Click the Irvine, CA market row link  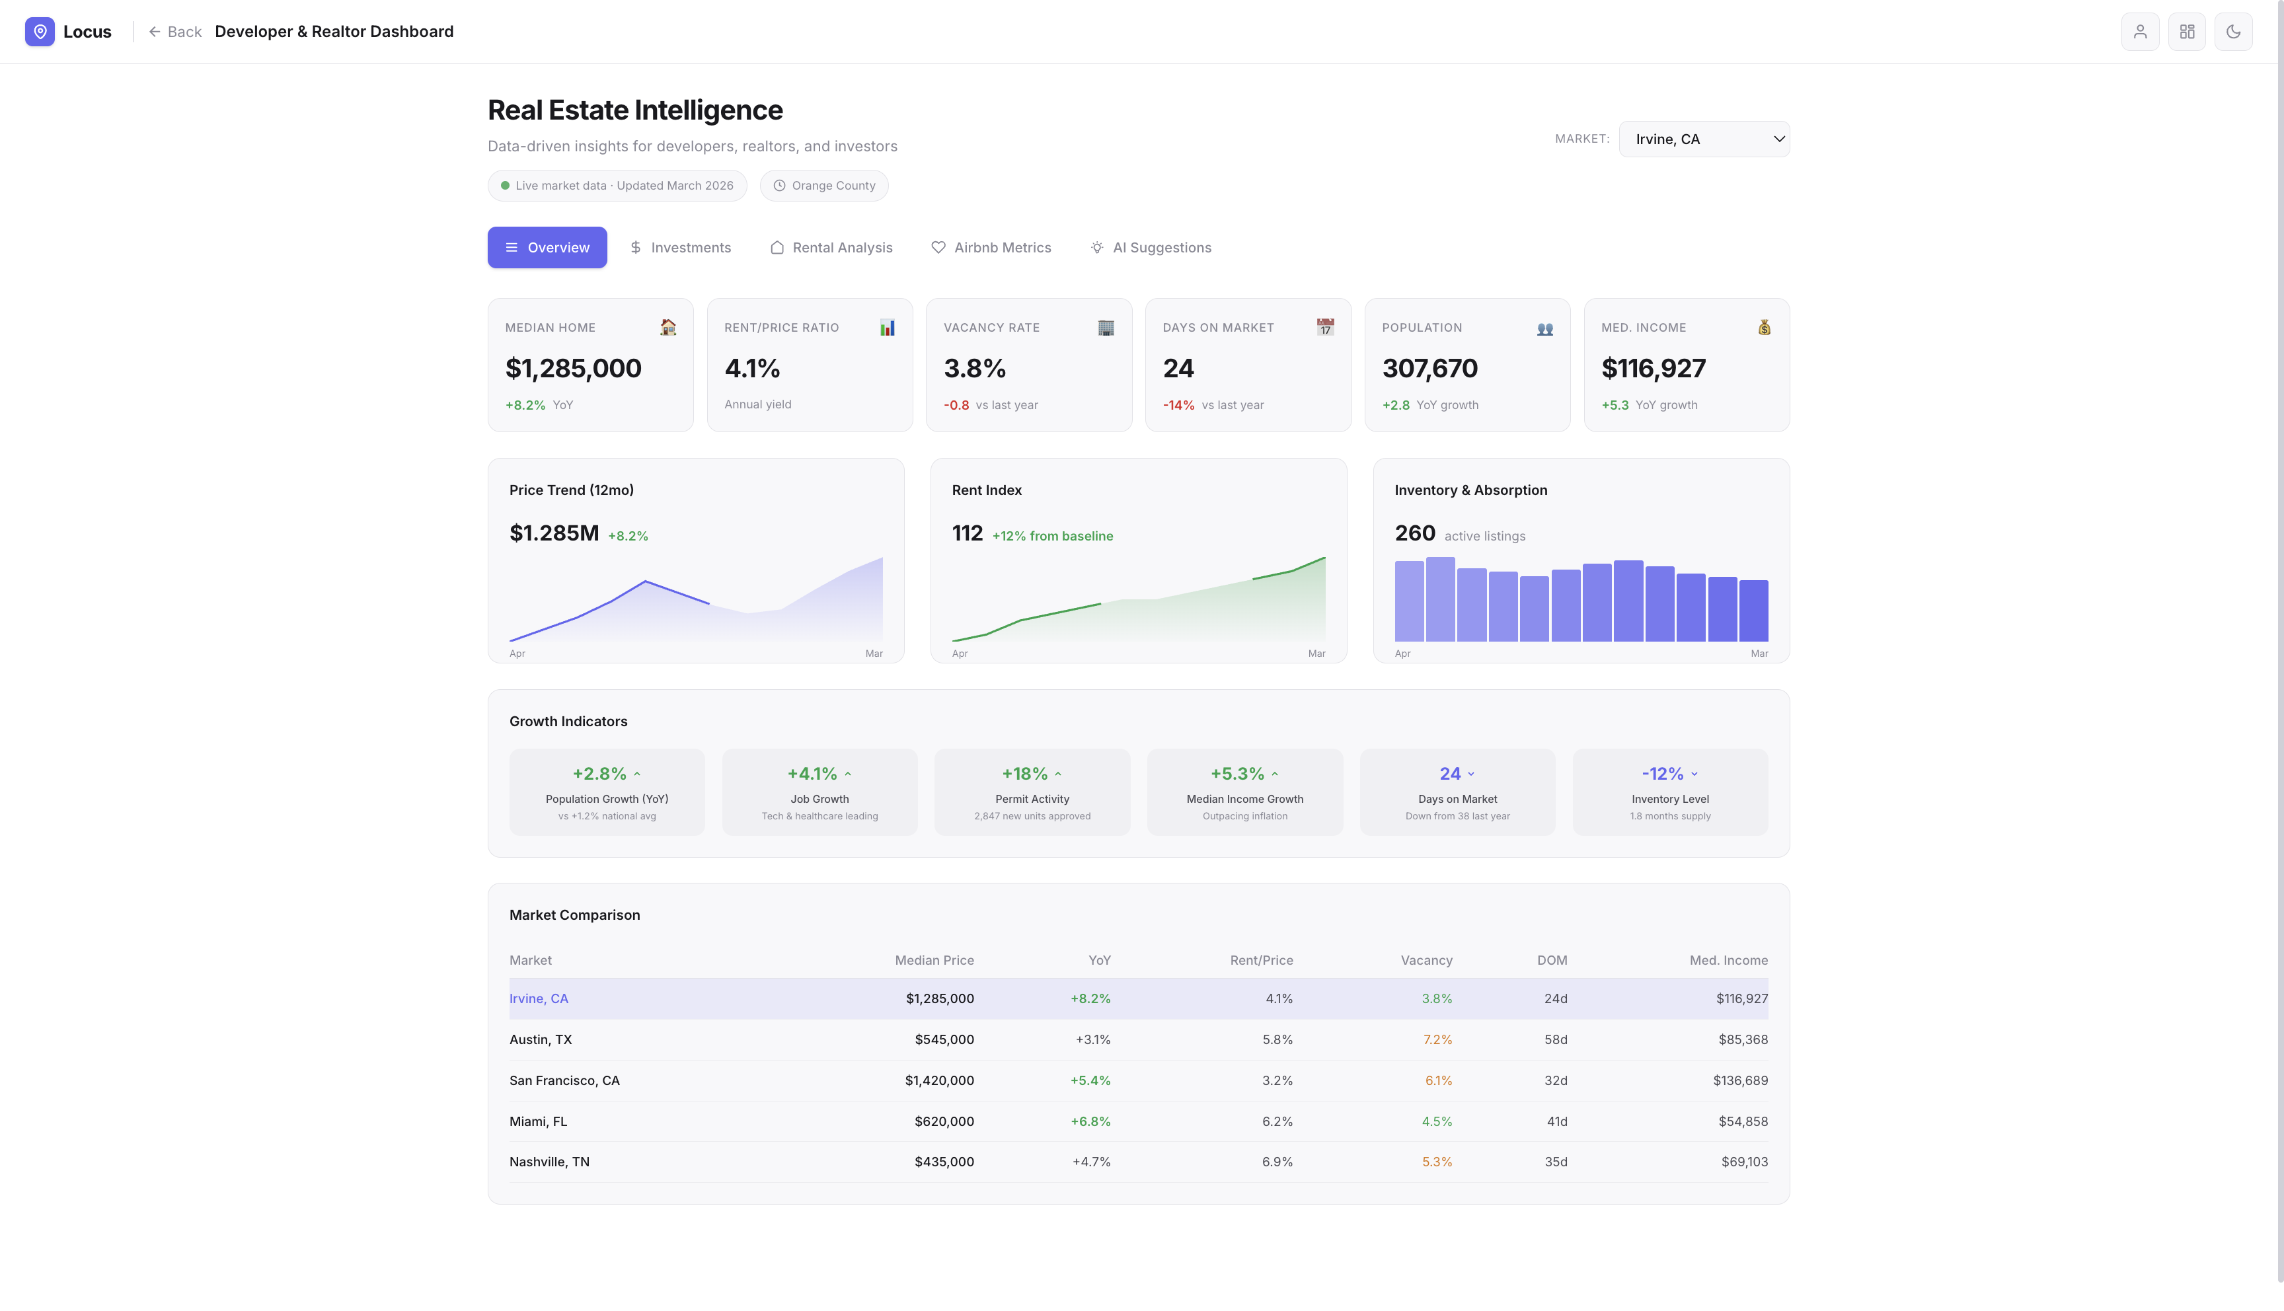point(539,998)
